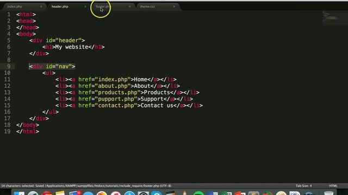Image resolution: width=348 pixels, height=195 pixels.
Task: Open the Trash in the Dock
Action: click(328, 193)
